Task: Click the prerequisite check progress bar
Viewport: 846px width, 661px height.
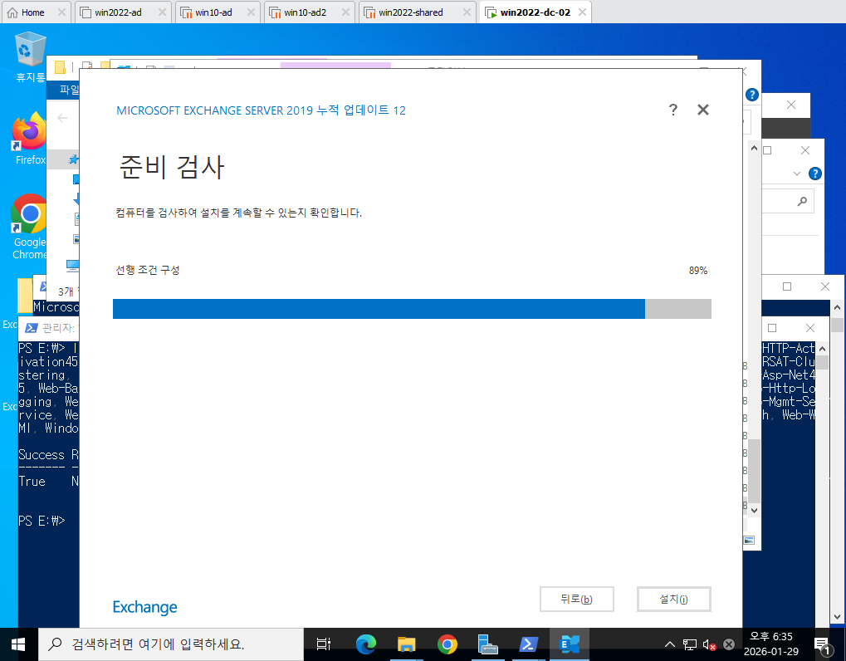Action: click(412, 309)
